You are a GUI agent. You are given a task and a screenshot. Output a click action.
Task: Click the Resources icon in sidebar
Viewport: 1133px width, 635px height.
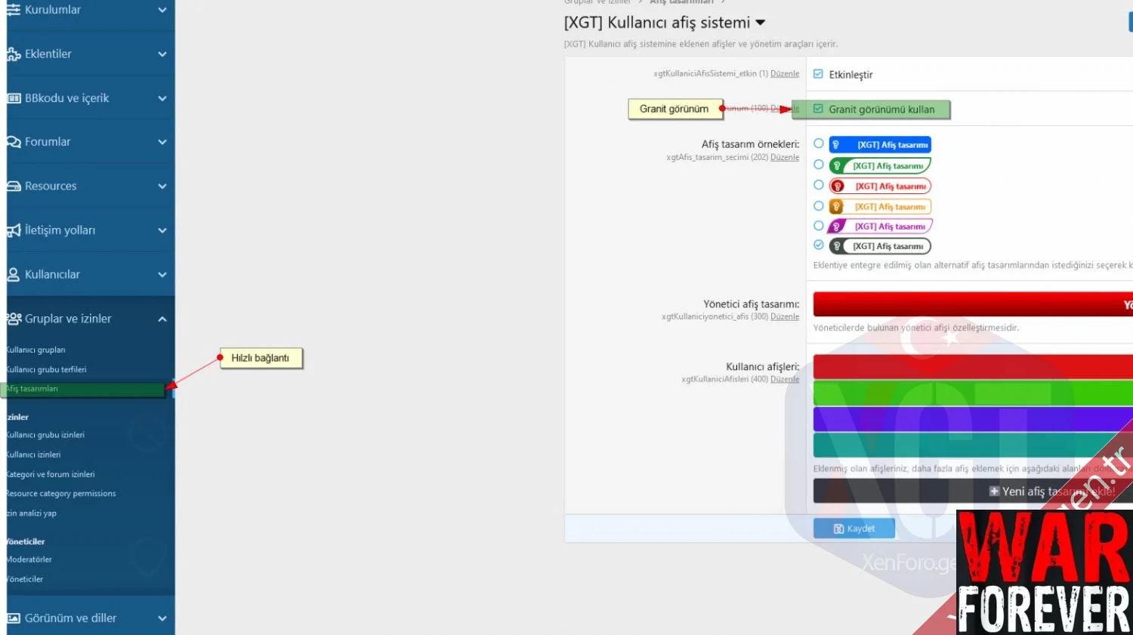(x=14, y=186)
